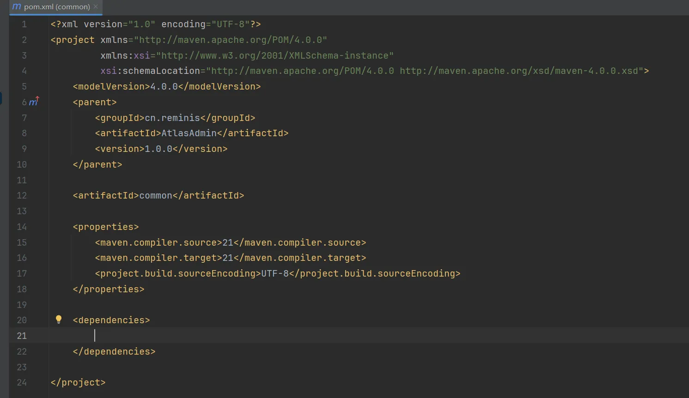Open the maven.apache.org/POM/4.0.0 xmlns URL
The width and height of the screenshot is (689, 398).
(x=230, y=40)
